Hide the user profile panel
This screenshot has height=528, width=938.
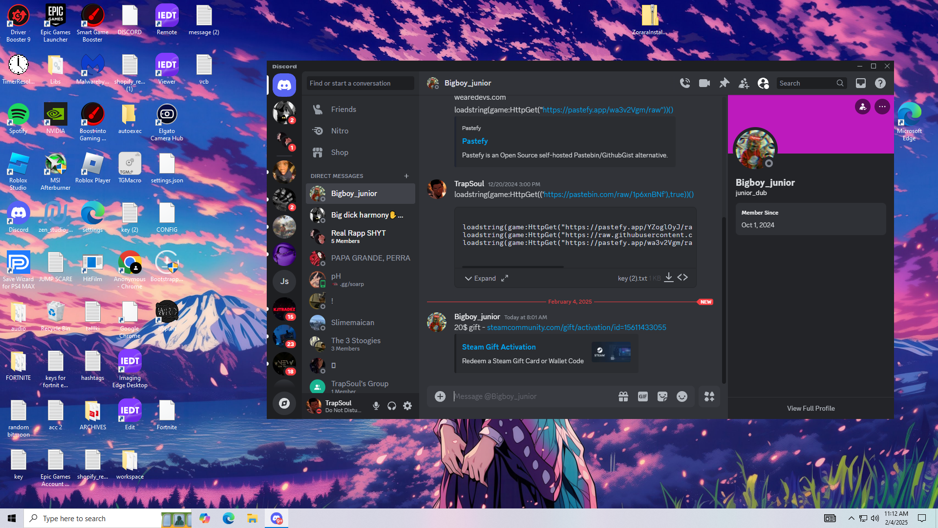click(x=763, y=83)
